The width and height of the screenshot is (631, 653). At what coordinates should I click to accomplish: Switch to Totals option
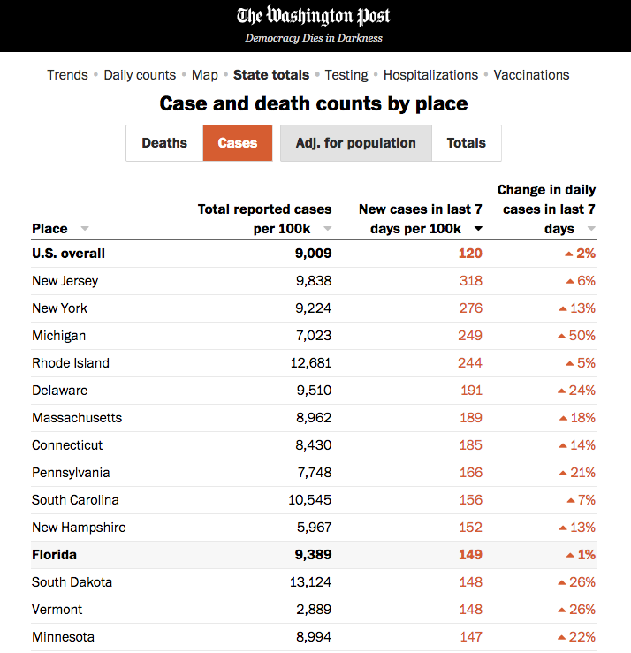tap(466, 143)
